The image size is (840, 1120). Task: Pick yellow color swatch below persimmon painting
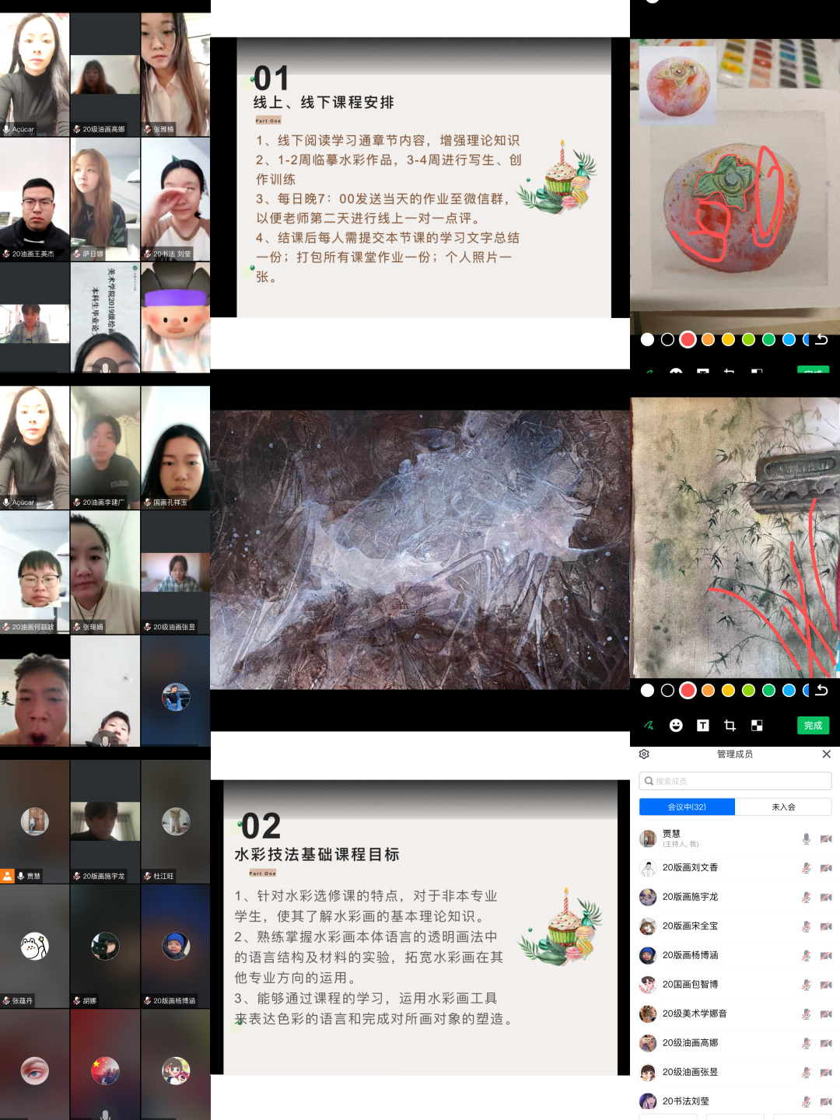(728, 339)
